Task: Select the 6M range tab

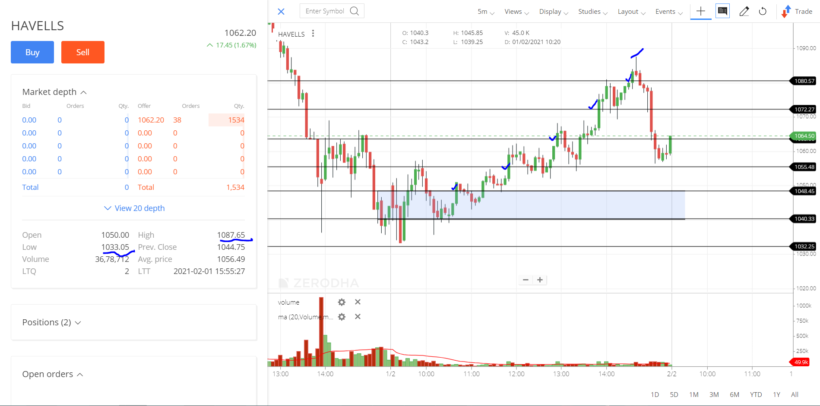Action: click(735, 394)
